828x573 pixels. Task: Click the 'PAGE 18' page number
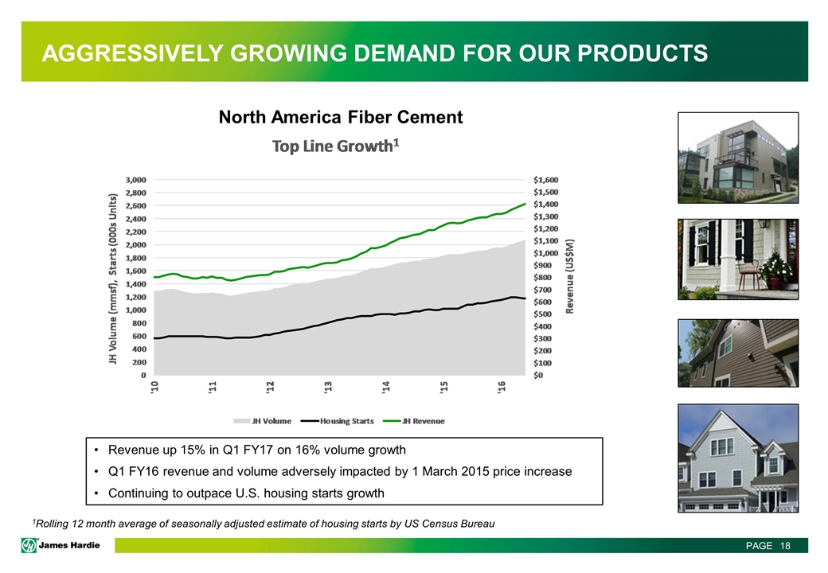(768, 546)
